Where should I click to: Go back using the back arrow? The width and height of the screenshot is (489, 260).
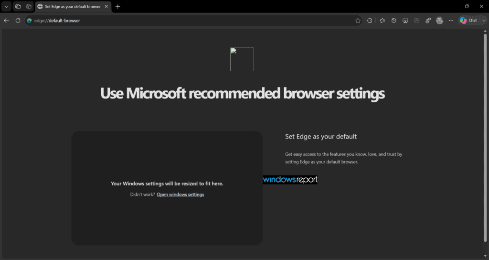click(x=7, y=21)
